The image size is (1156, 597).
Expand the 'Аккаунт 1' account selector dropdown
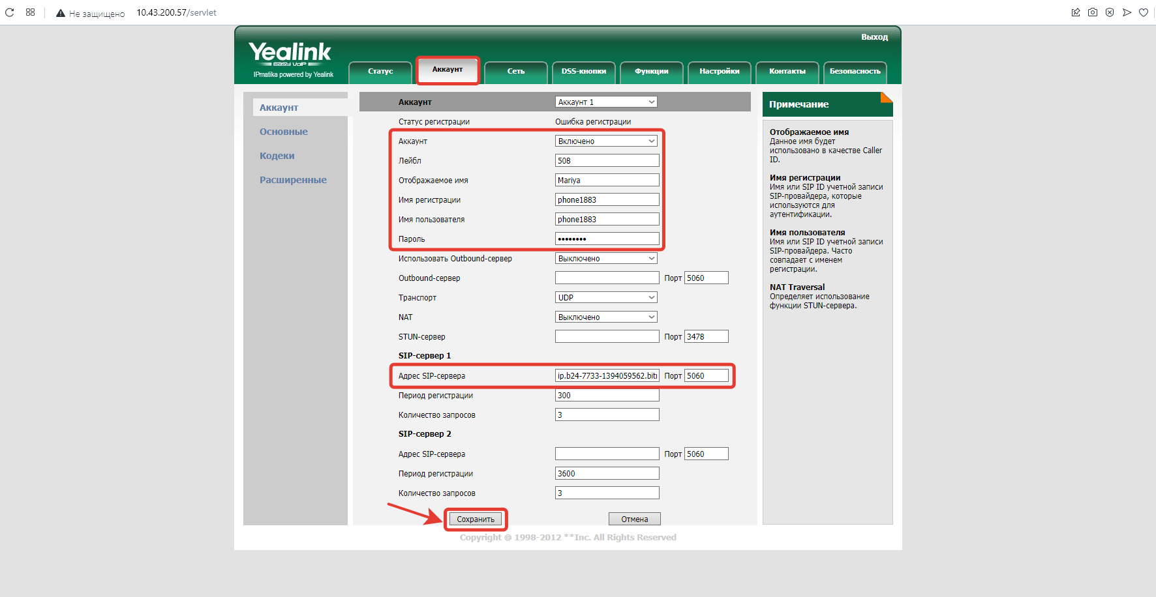coord(606,102)
